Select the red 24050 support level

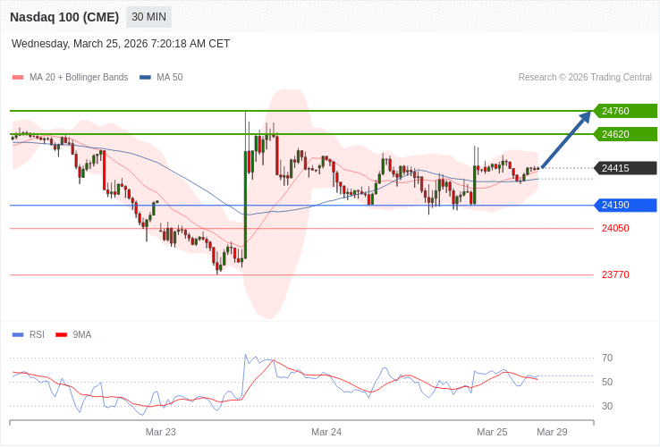click(x=615, y=228)
